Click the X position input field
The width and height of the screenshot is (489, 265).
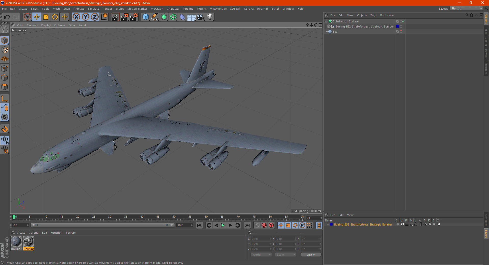(x=261, y=239)
